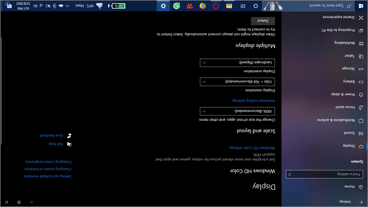
Task: Open the Storage sidebar icon
Action: pos(361,69)
